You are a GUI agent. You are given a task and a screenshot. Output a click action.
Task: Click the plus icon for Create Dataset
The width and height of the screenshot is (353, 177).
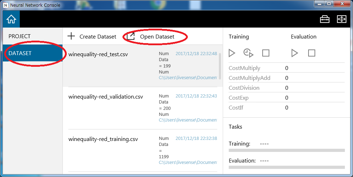71,36
